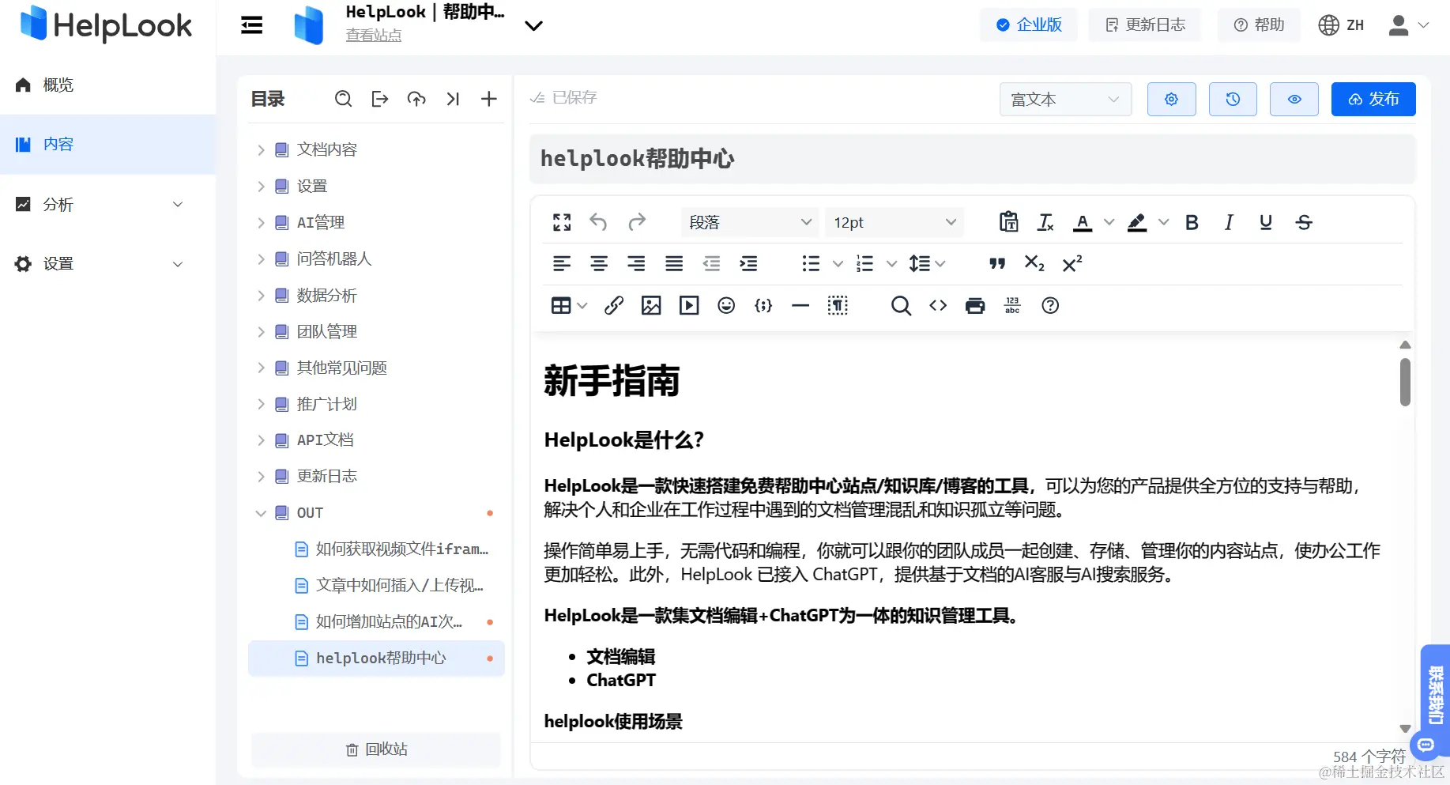This screenshot has width=1450, height=785.
Task: Toggle bold formatting
Action: (1192, 223)
